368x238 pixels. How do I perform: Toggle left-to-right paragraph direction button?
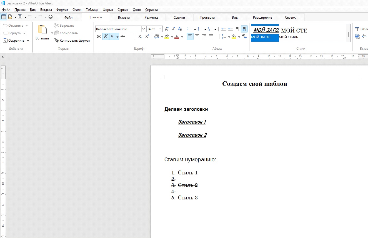coord(244,29)
